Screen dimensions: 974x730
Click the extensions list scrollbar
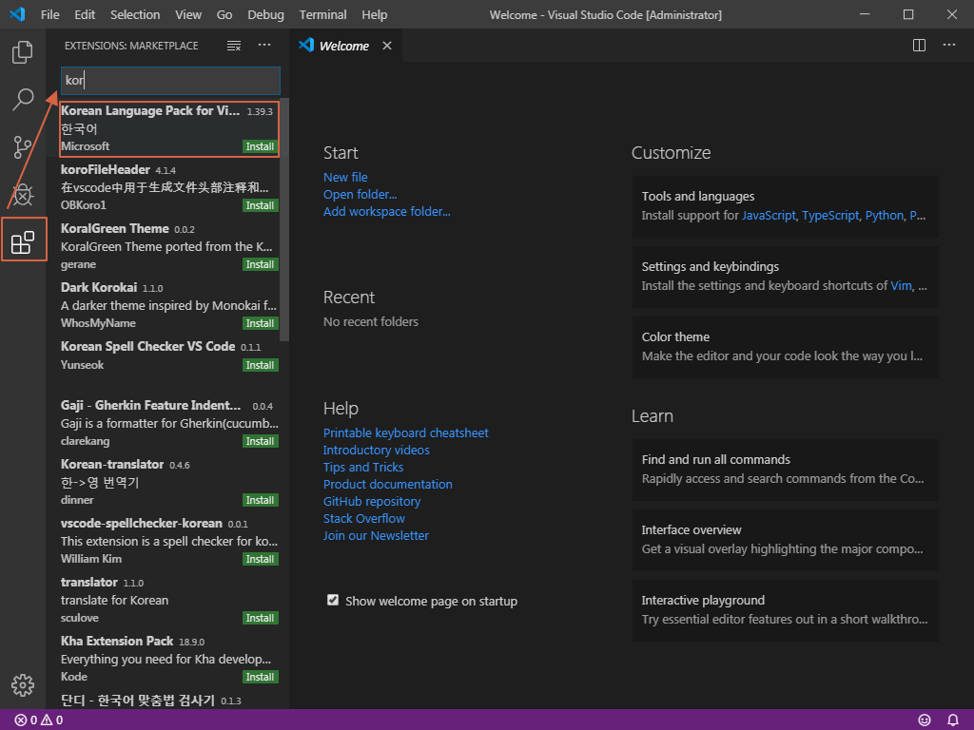pos(284,220)
